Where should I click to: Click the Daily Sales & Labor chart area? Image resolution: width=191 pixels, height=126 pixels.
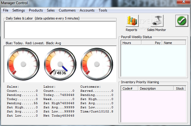60,30
